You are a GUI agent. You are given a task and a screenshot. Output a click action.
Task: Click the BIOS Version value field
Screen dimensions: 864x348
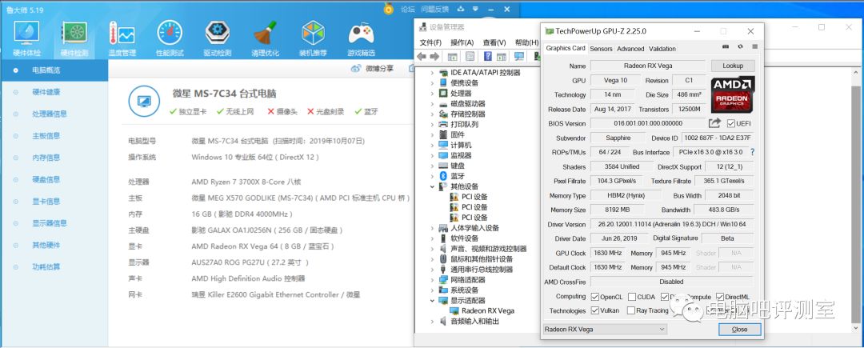point(647,123)
